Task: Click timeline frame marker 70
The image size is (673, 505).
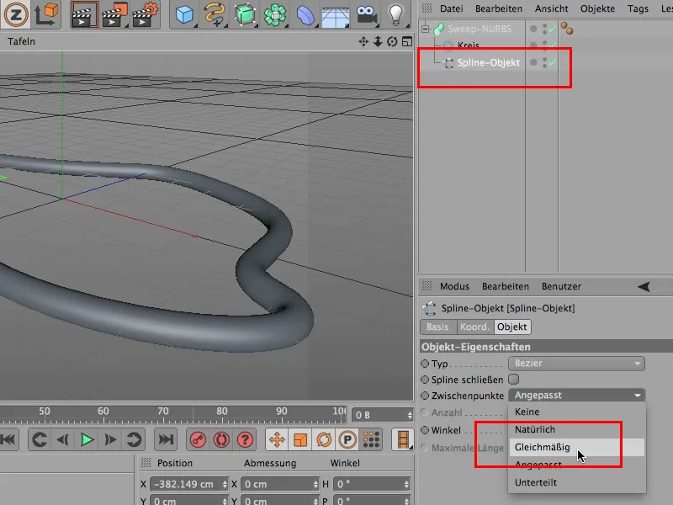Action: [163, 411]
